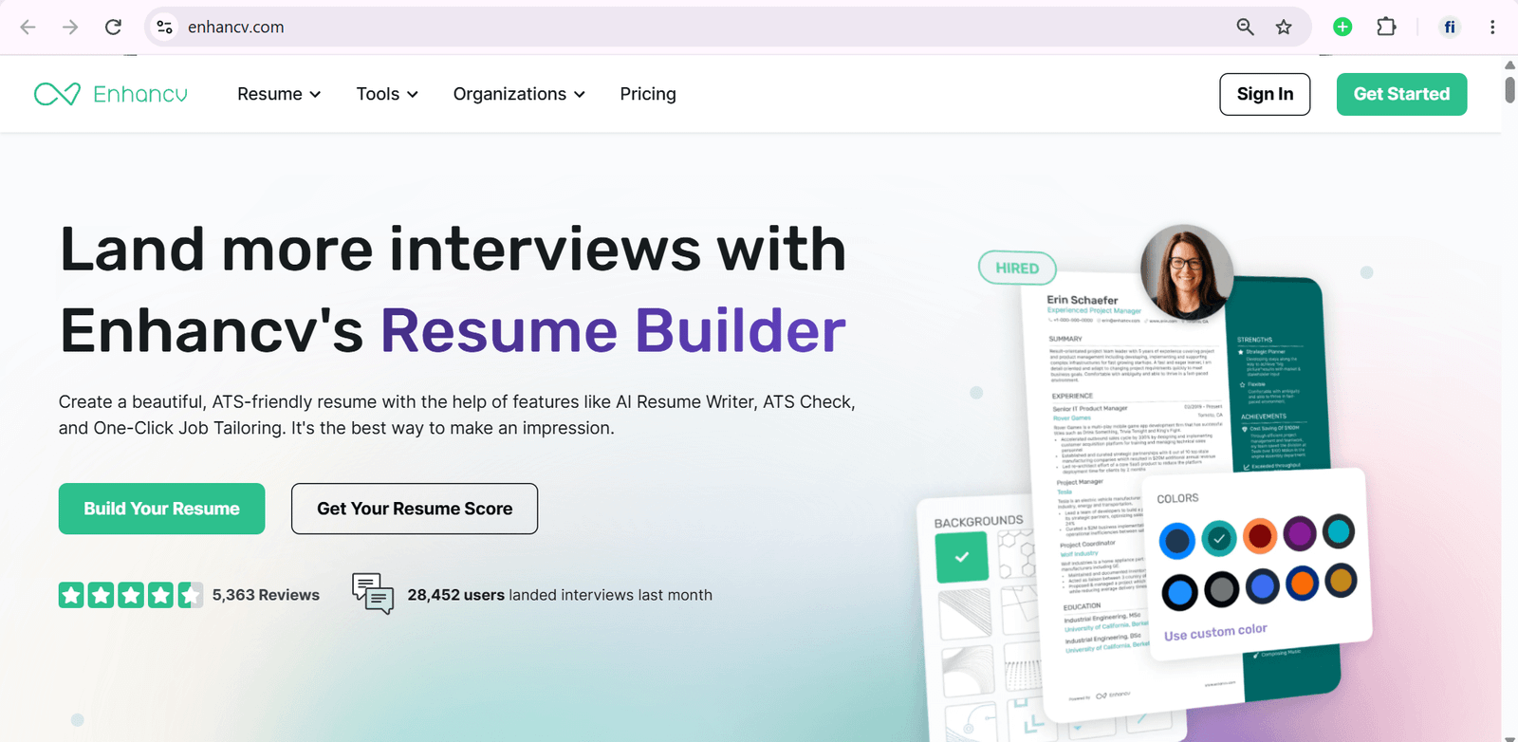The image size is (1518, 742).
Task: Open Chrome three-dot menu
Action: click(1492, 27)
